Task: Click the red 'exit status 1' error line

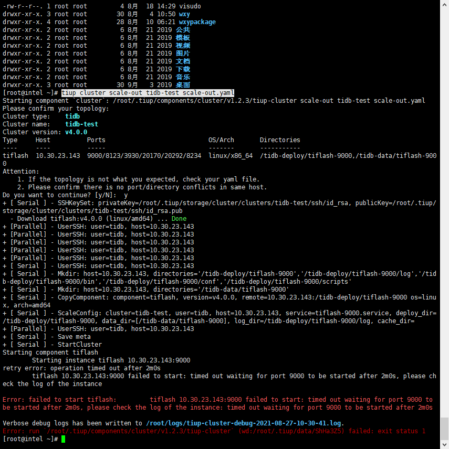Action: click(x=214, y=431)
